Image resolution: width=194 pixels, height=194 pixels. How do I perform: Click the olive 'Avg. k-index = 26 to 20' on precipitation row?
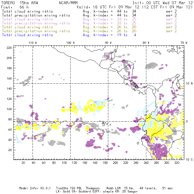click(110, 31)
